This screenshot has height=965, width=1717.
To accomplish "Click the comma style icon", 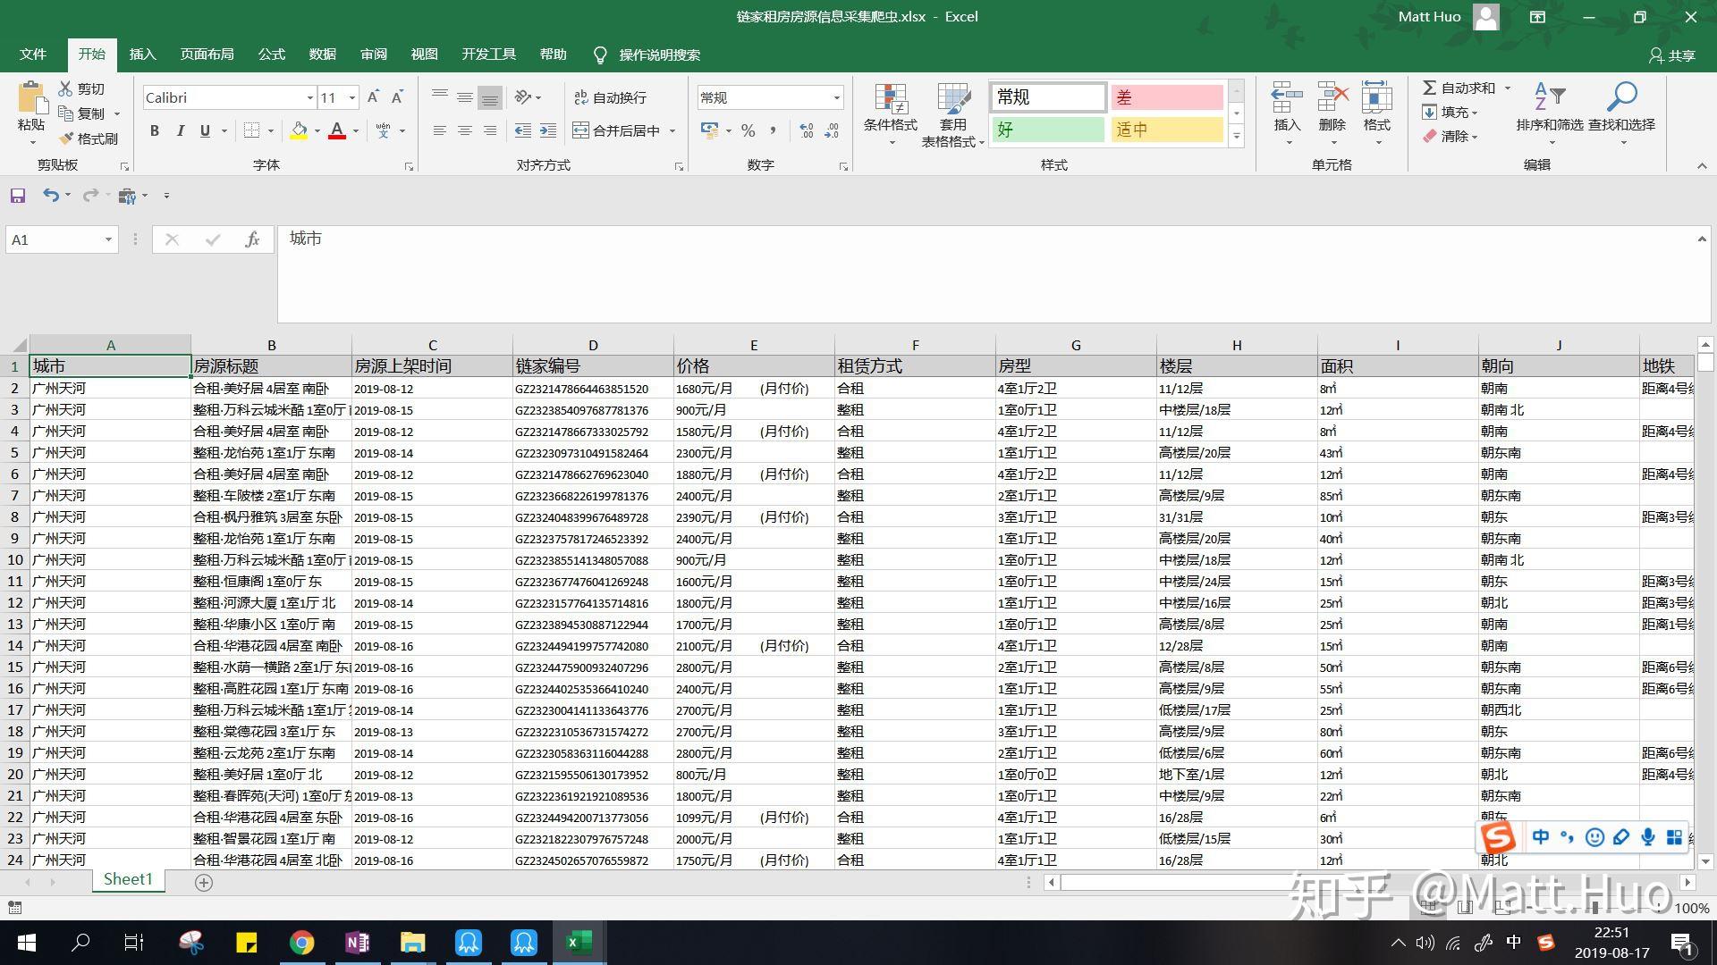I will click(x=773, y=130).
